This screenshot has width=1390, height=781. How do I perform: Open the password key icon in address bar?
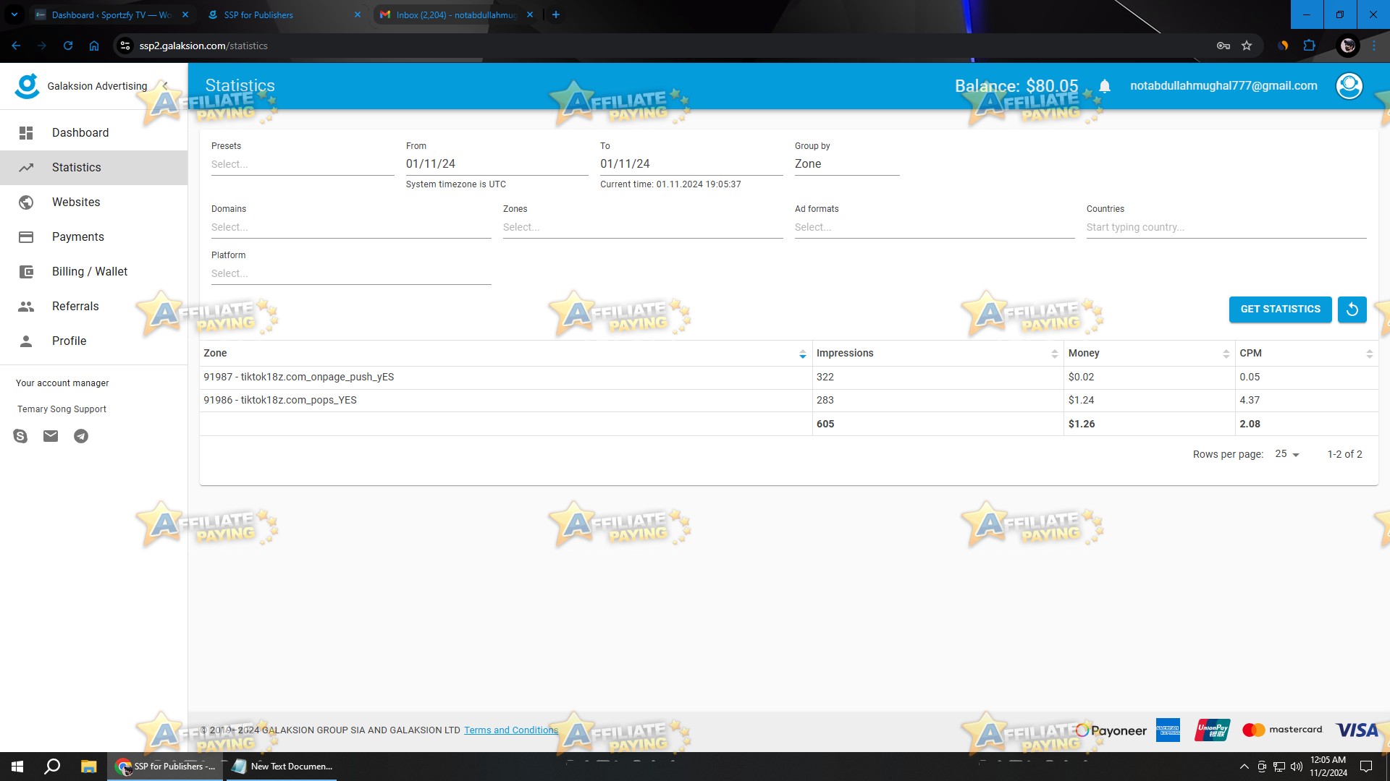point(1223,46)
